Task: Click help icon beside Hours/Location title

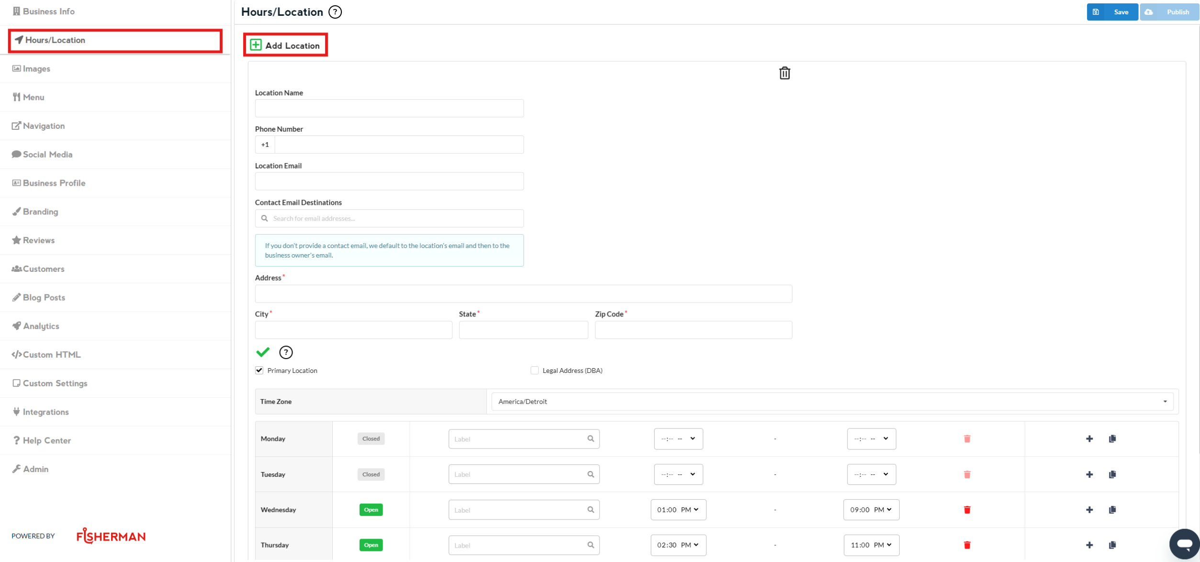Action: pos(335,12)
